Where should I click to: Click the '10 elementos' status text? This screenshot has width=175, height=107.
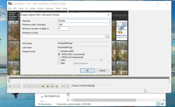click(x=44, y=104)
